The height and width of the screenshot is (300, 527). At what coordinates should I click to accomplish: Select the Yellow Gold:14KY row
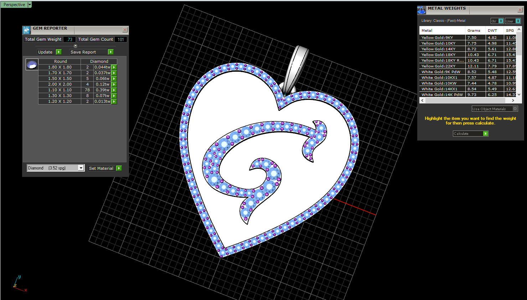point(468,49)
